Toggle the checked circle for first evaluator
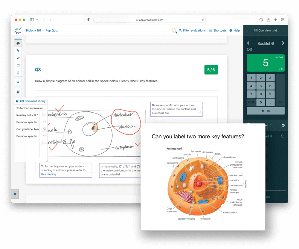This screenshot has height=249, width=299. [x=283, y=125]
